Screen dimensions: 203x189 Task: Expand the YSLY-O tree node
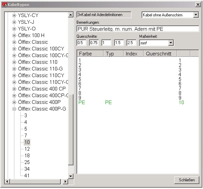pyautogui.click(x=14, y=29)
